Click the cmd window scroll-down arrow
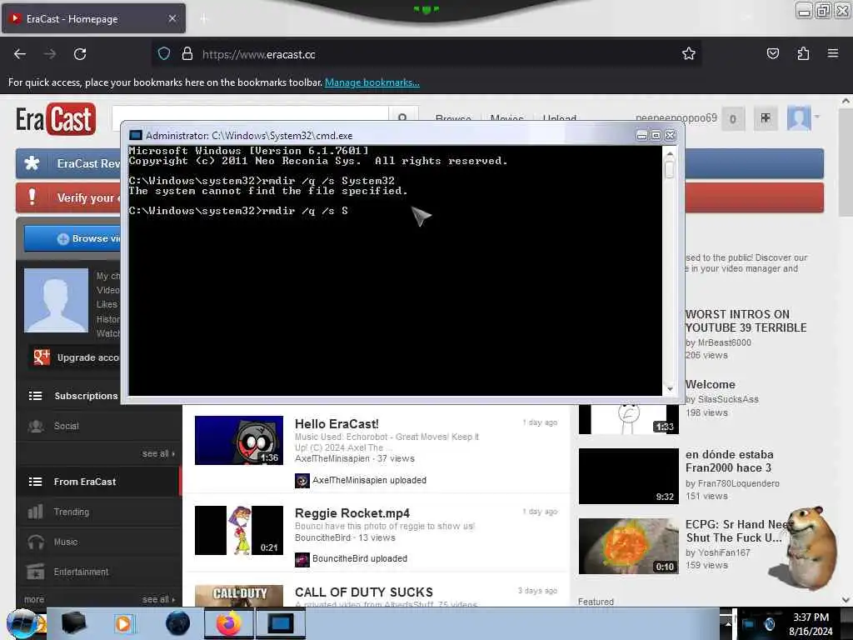853x640 pixels. point(670,388)
